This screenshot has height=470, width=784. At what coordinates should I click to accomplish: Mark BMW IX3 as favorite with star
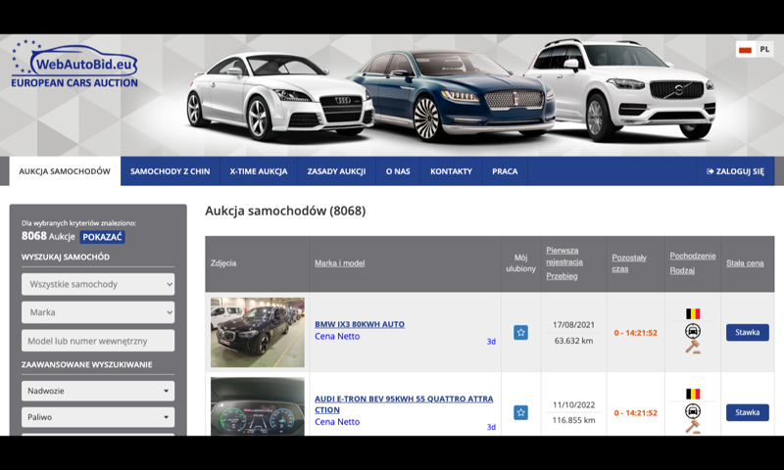point(520,333)
